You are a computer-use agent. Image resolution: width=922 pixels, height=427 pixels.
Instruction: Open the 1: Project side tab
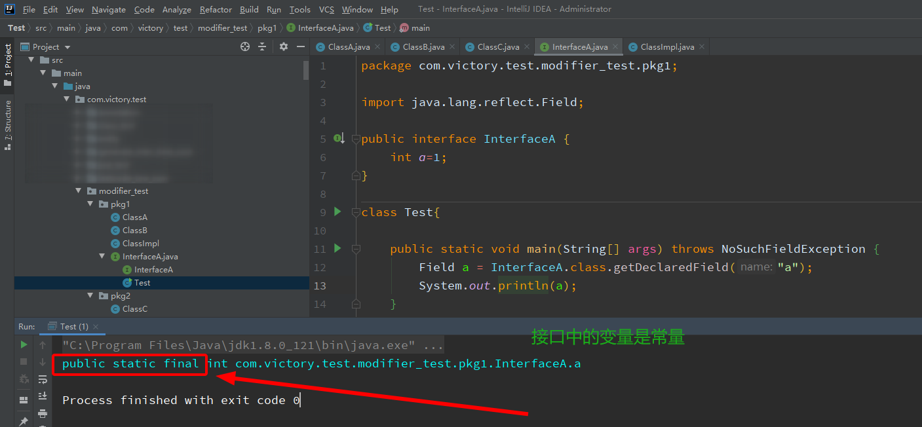pyautogui.click(x=7, y=65)
